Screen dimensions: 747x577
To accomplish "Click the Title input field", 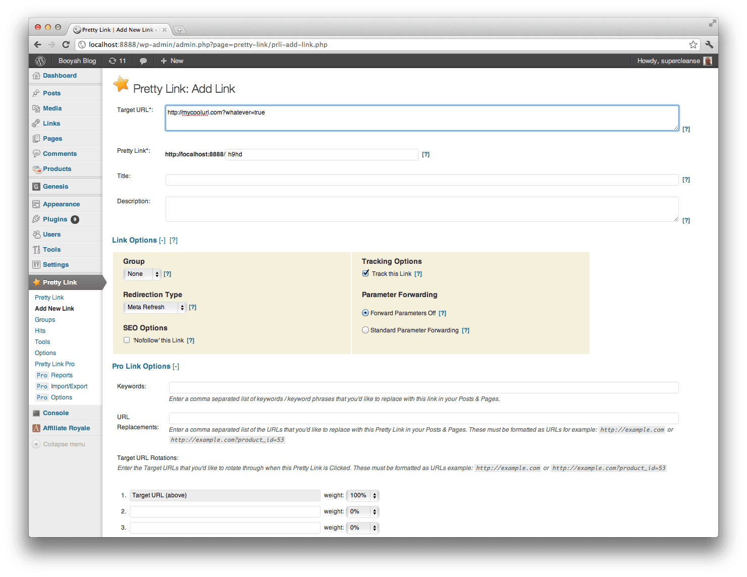I will (422, 180).
